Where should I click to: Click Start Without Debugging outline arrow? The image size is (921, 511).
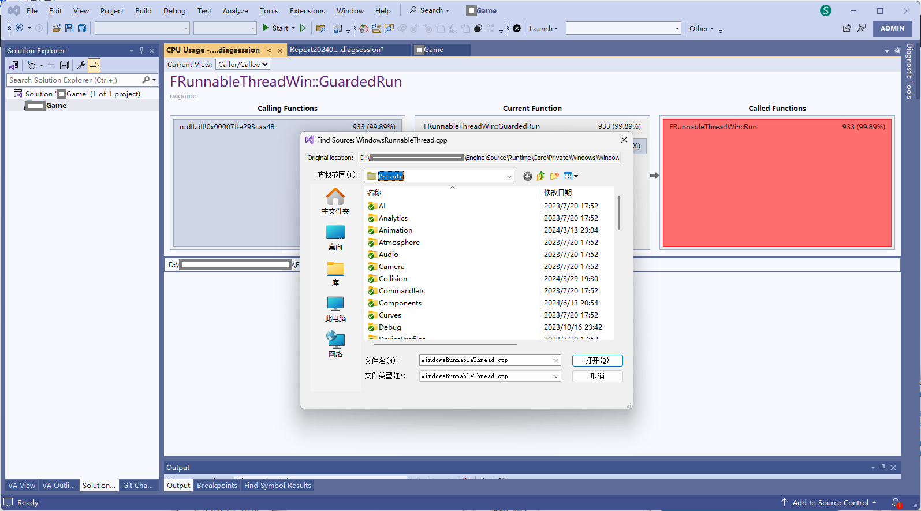(303, 28)
